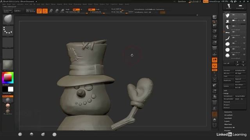Select the Move transform tool
Image resolution: width=250 pixels, height=140 pixels.
coord(51,11)
